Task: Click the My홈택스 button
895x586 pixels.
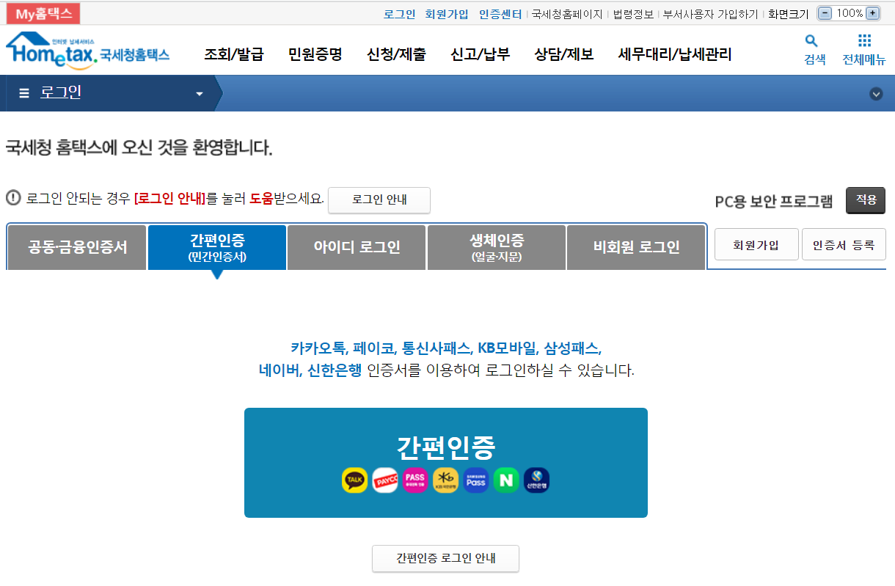Action: click(x=43, y=13)
